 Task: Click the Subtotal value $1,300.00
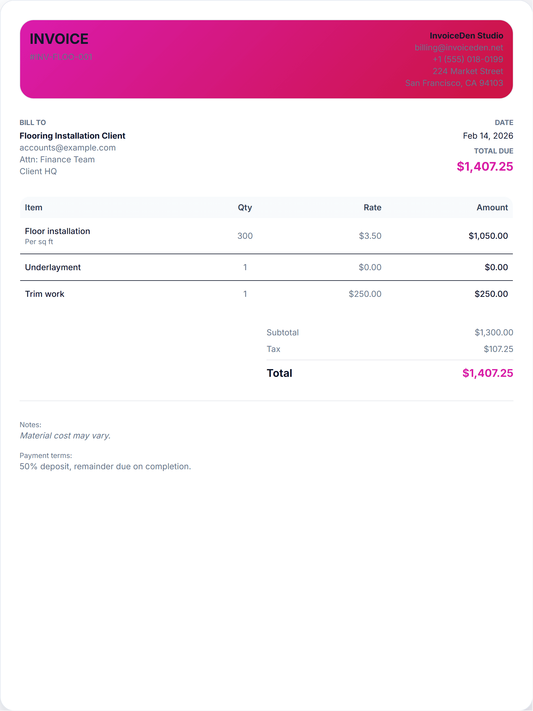coord(494,332)
